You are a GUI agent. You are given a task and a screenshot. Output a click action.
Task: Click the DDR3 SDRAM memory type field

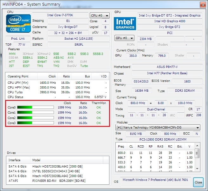(x=185, y=91)
